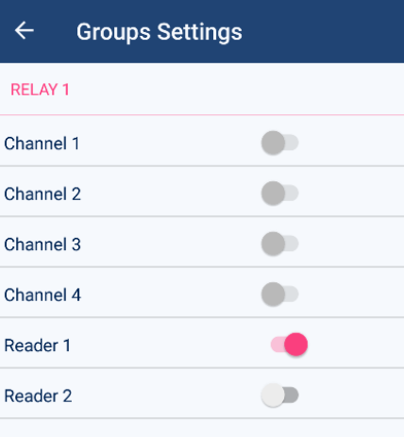Tap the Channel 2 label
Image resolution: width=404 pixels, height=437 pixels.
(42, 193)
